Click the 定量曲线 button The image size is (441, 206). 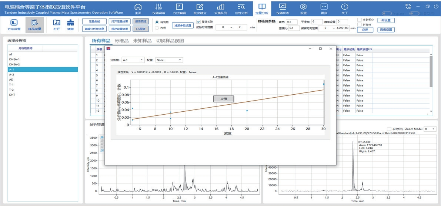(94, 21)
